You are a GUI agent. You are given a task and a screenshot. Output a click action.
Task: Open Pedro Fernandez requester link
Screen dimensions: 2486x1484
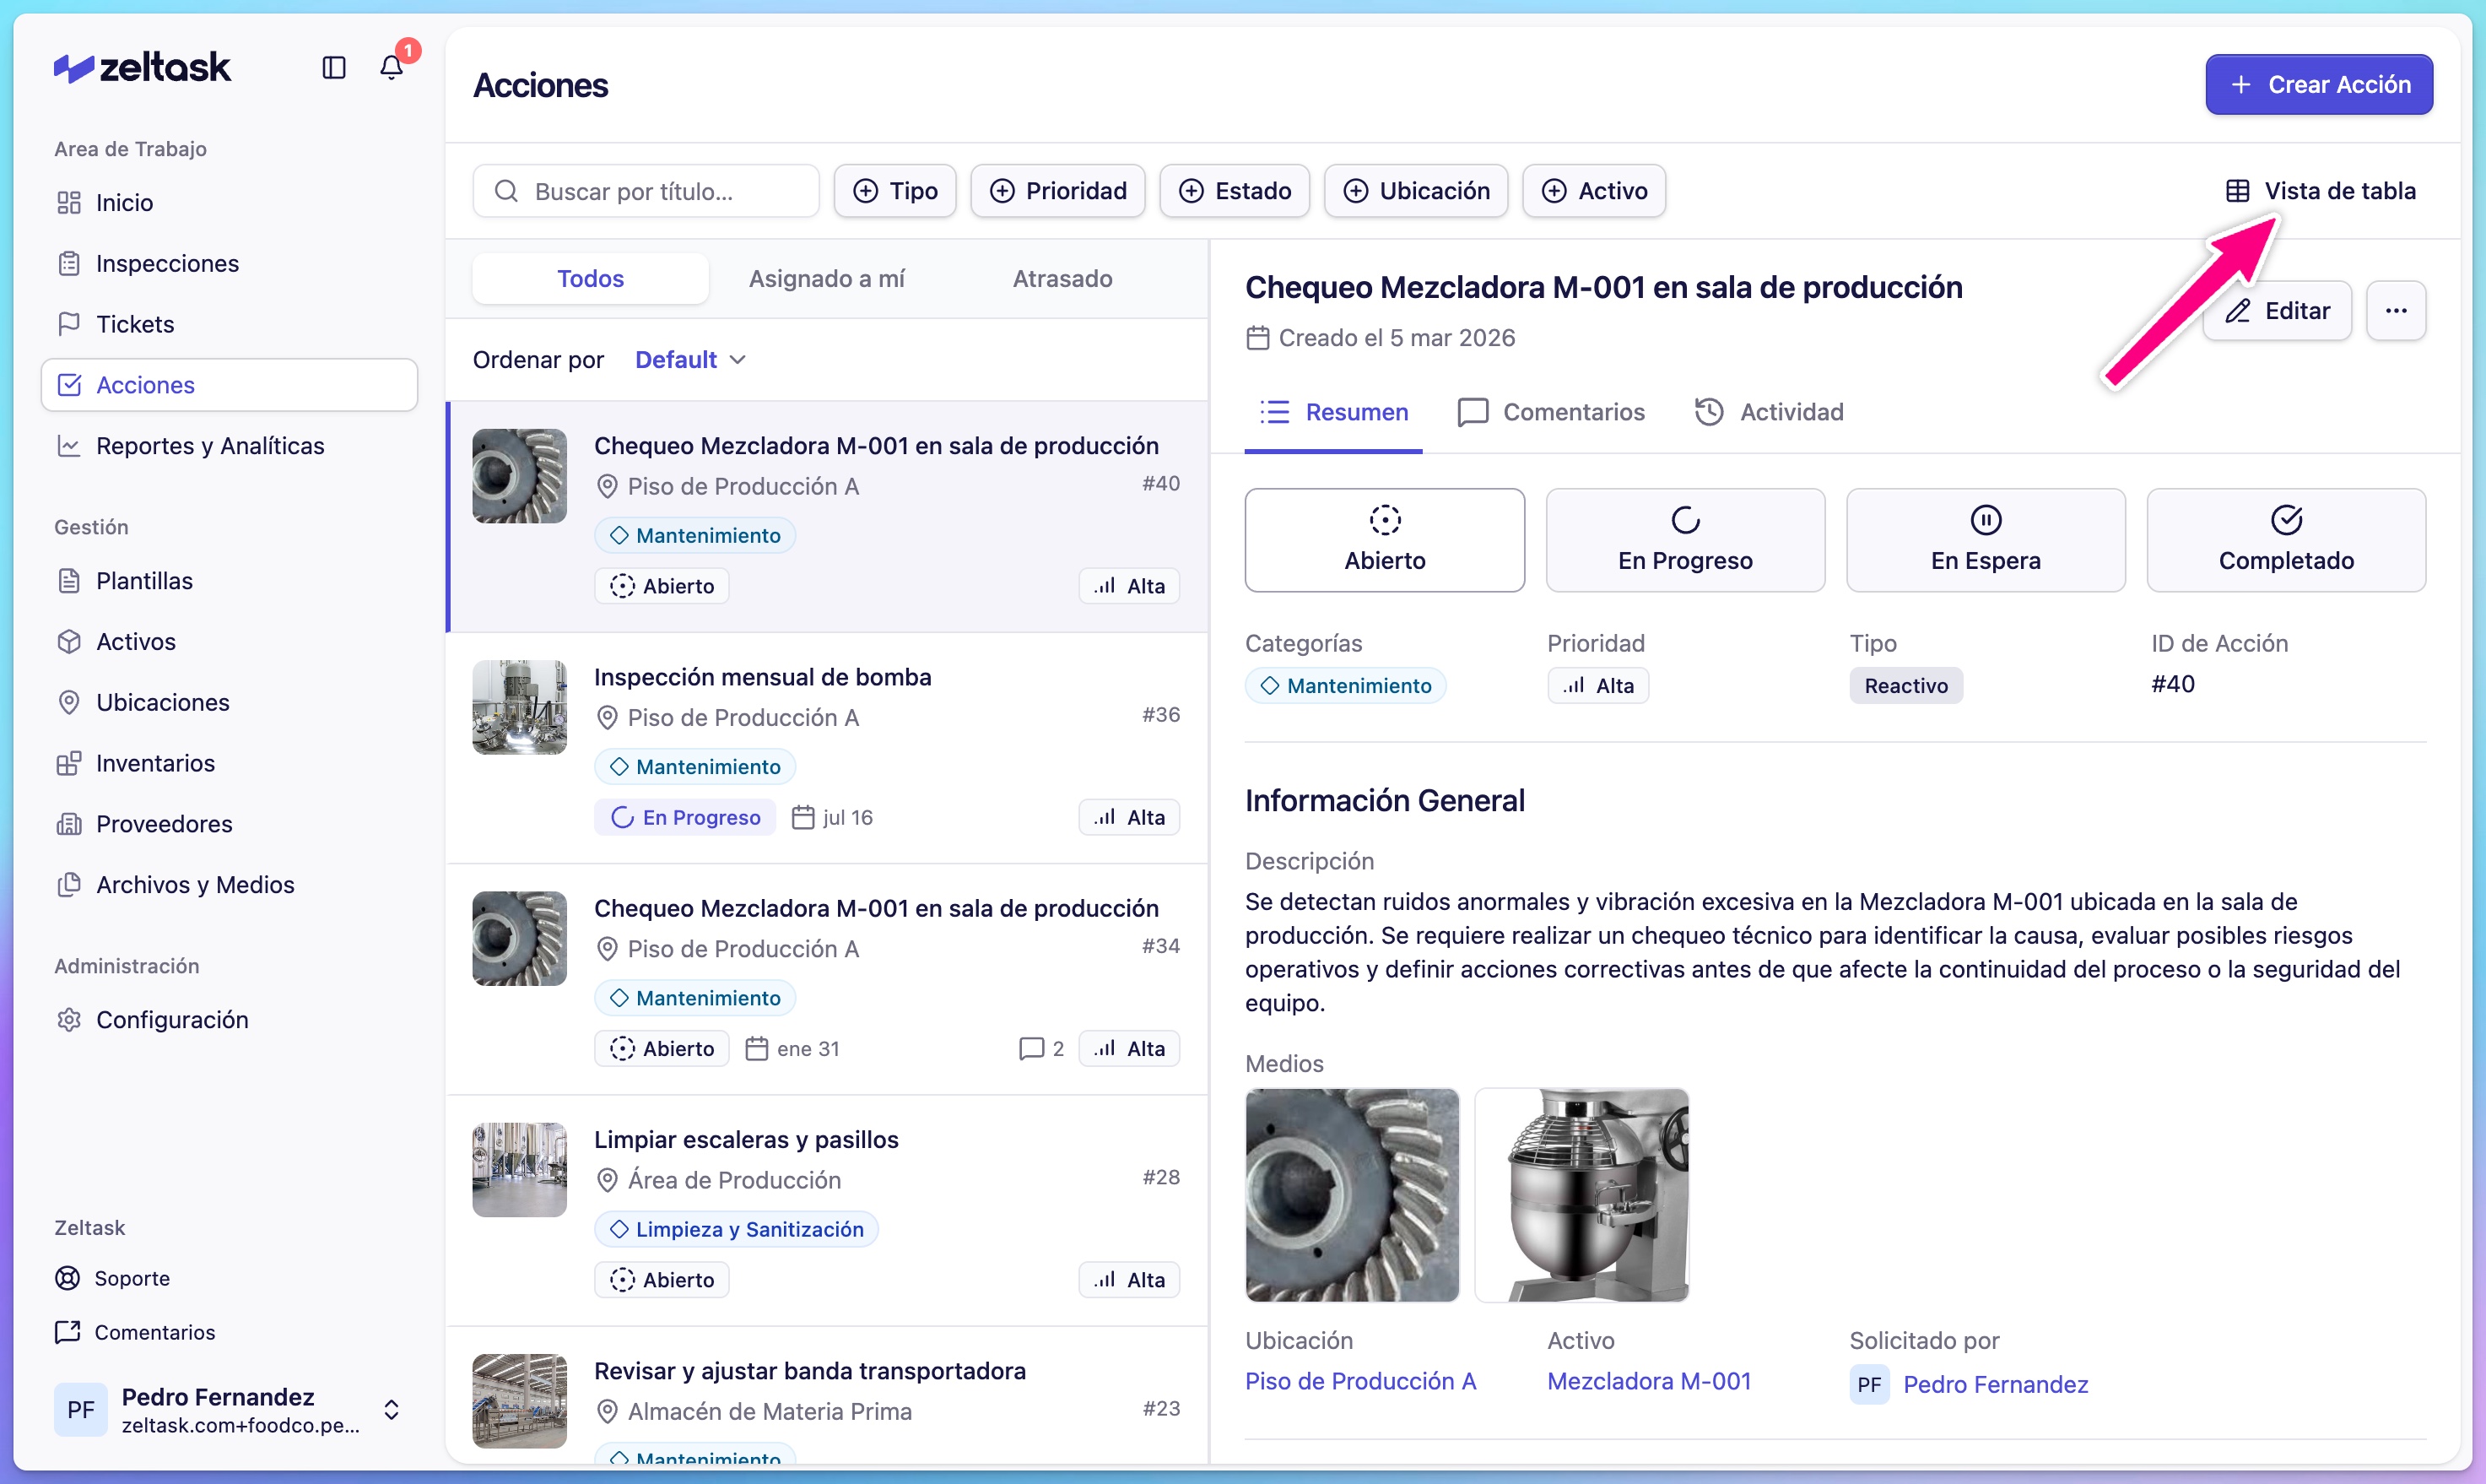(1970, 1385)
